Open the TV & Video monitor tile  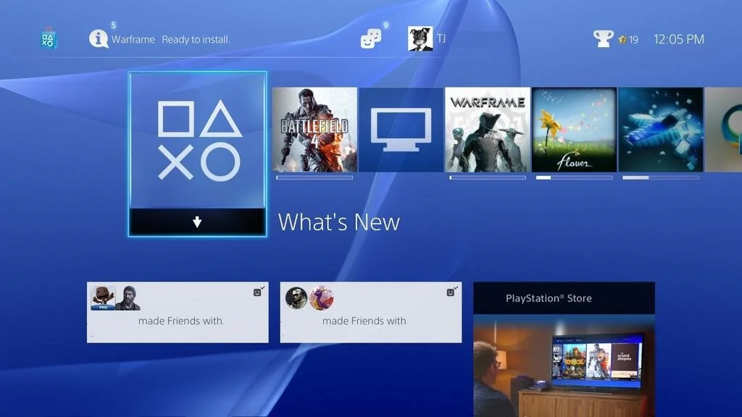tap(401, 130)
